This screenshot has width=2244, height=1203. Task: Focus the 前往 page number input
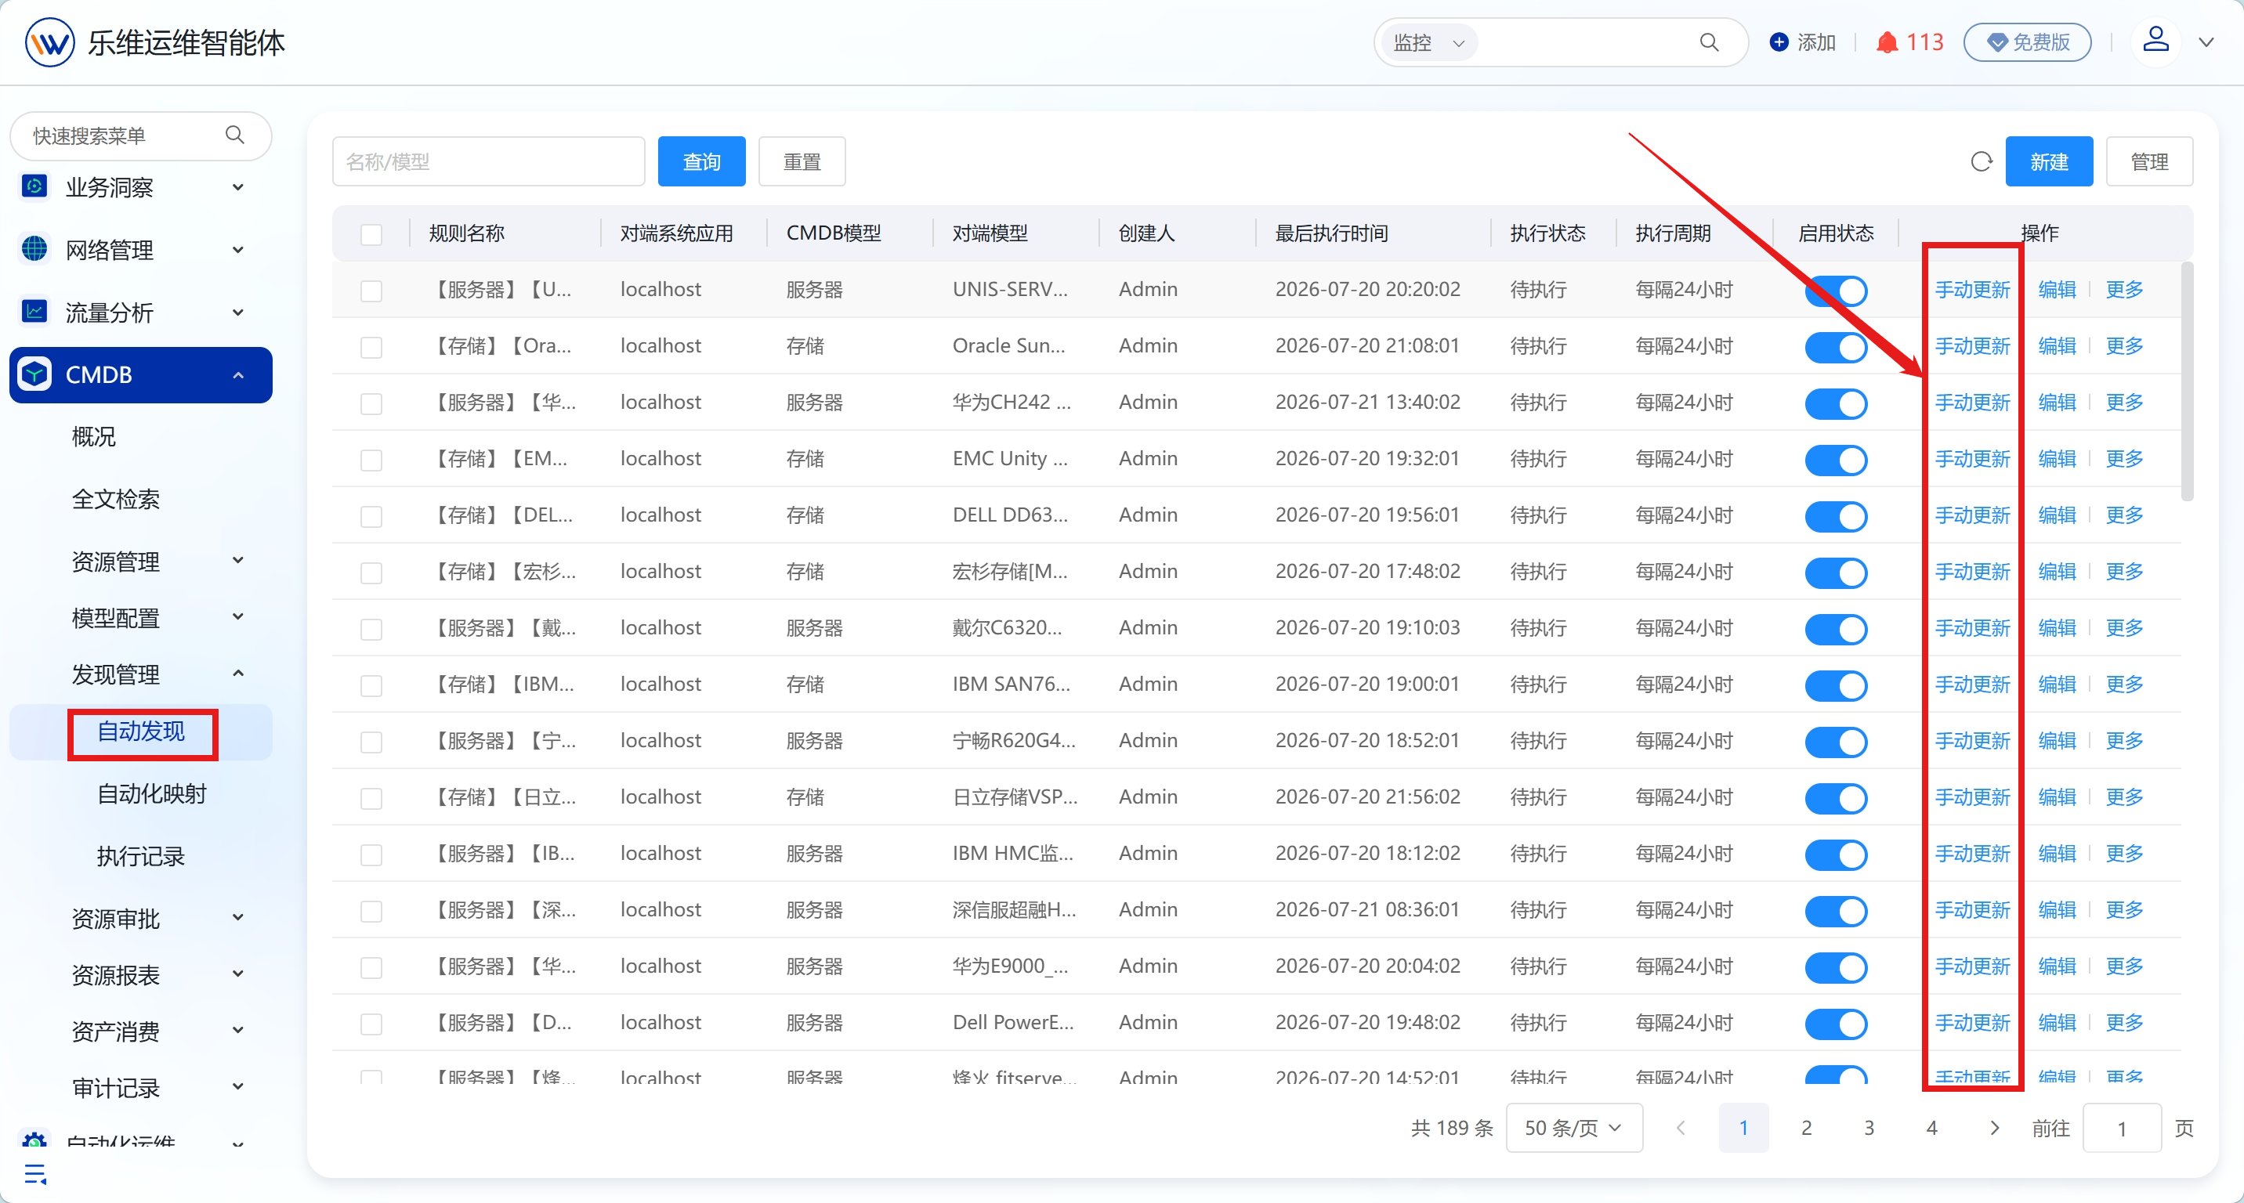coord(2121,1128)
